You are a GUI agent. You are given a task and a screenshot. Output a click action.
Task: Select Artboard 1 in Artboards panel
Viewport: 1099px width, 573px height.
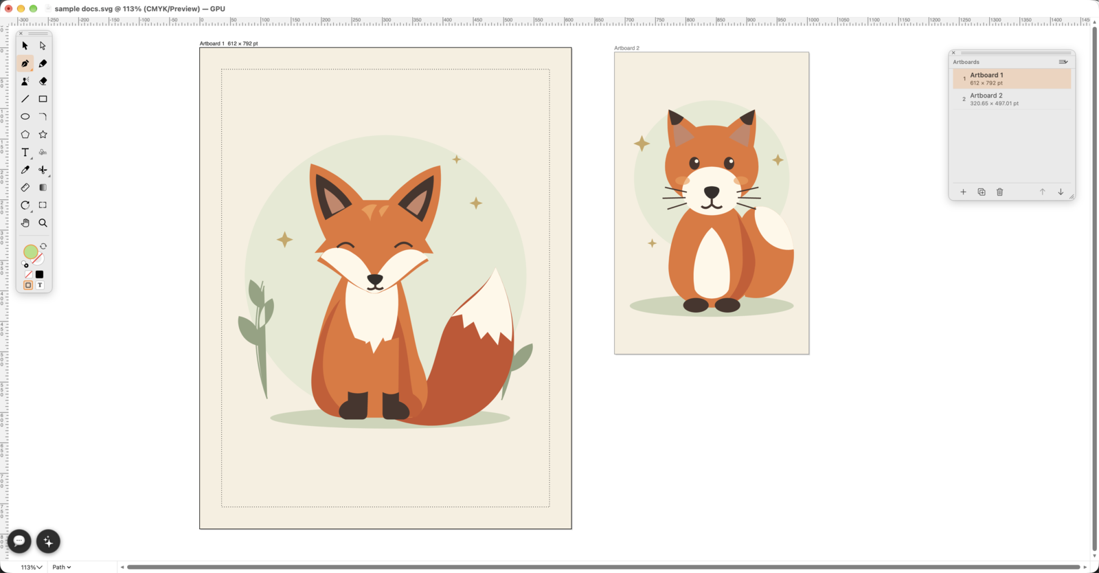point(1012,78)
